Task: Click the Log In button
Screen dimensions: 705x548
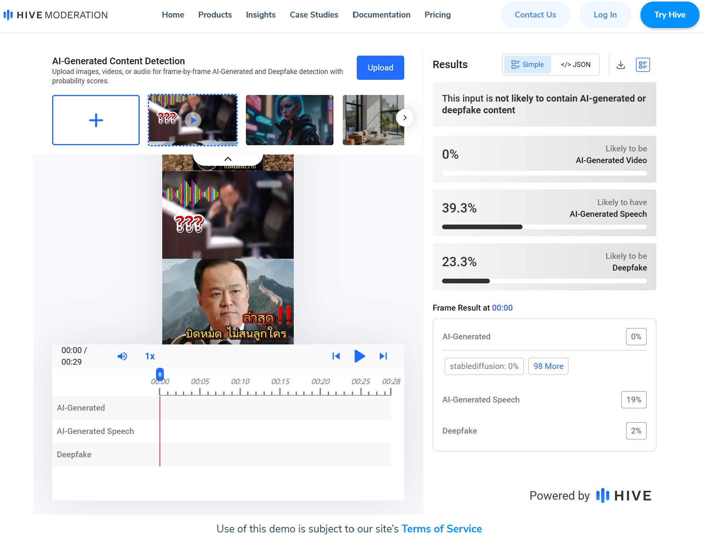Action: coord(605,15)
